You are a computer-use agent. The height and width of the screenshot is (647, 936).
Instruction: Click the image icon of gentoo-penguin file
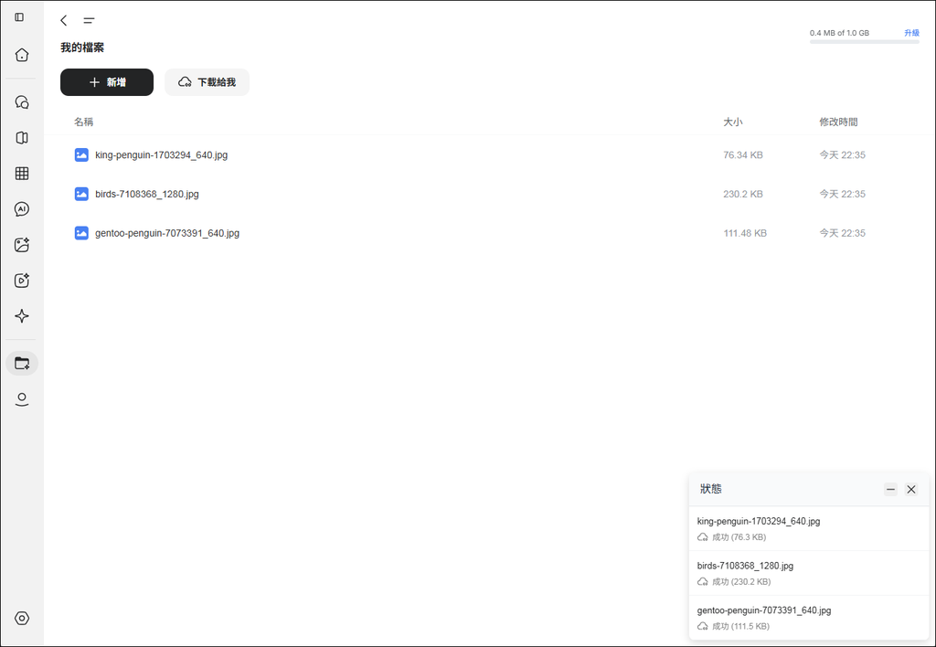pos(81,233)
